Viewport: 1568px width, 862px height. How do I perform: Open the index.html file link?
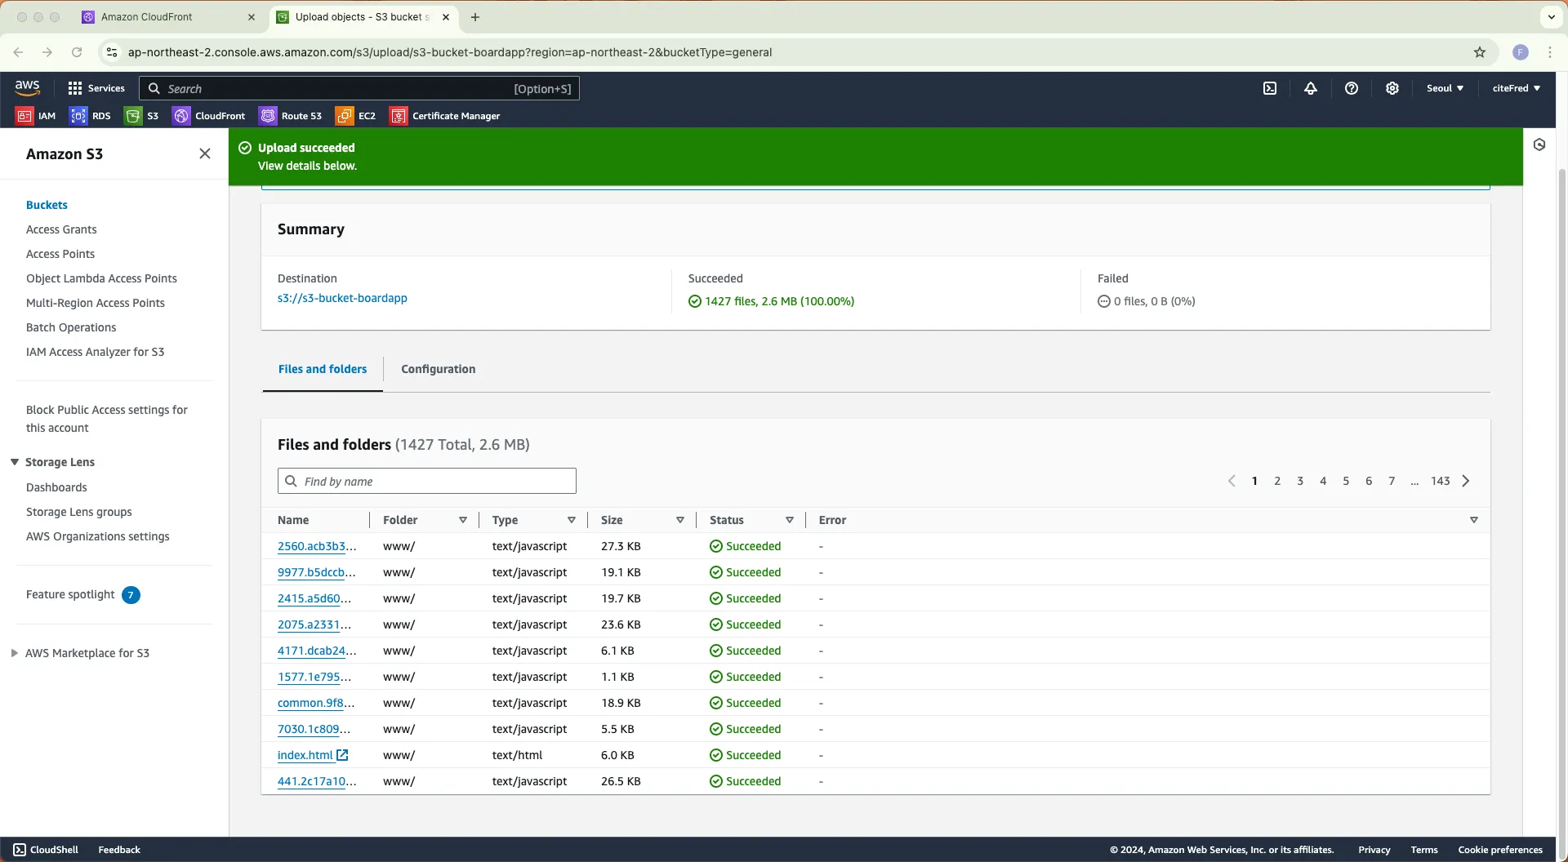click(x=305, y=755)
